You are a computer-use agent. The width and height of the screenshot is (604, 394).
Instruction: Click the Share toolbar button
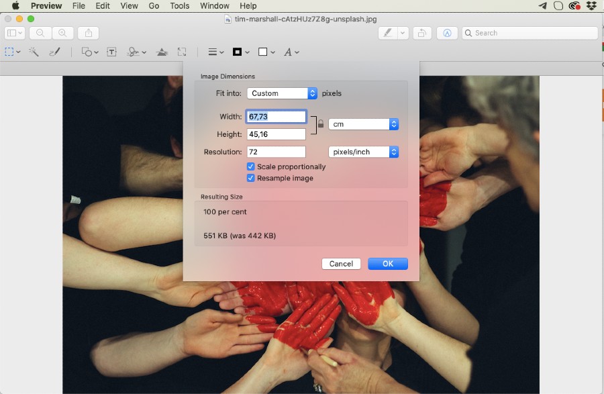coord(89,33)
